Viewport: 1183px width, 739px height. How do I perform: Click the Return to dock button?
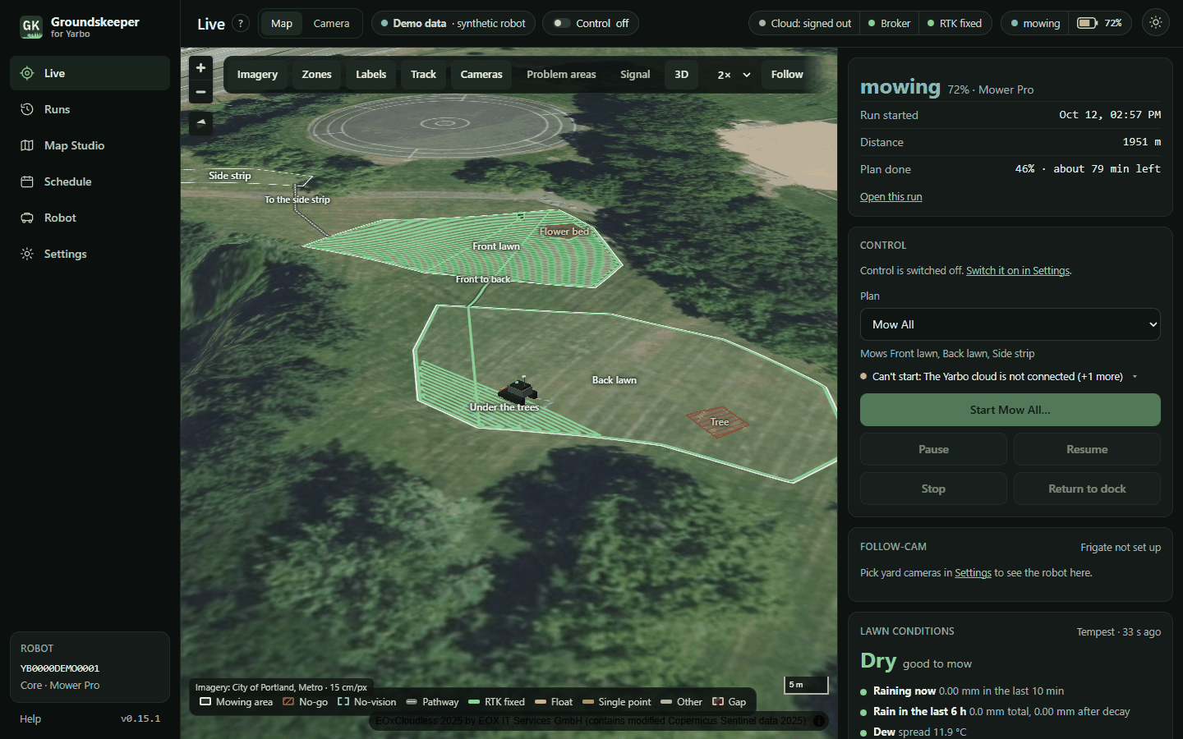click(x=1087, y=489)
